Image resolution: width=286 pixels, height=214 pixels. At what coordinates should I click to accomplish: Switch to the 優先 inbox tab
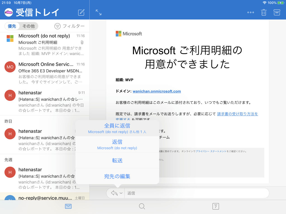[12, 26]
